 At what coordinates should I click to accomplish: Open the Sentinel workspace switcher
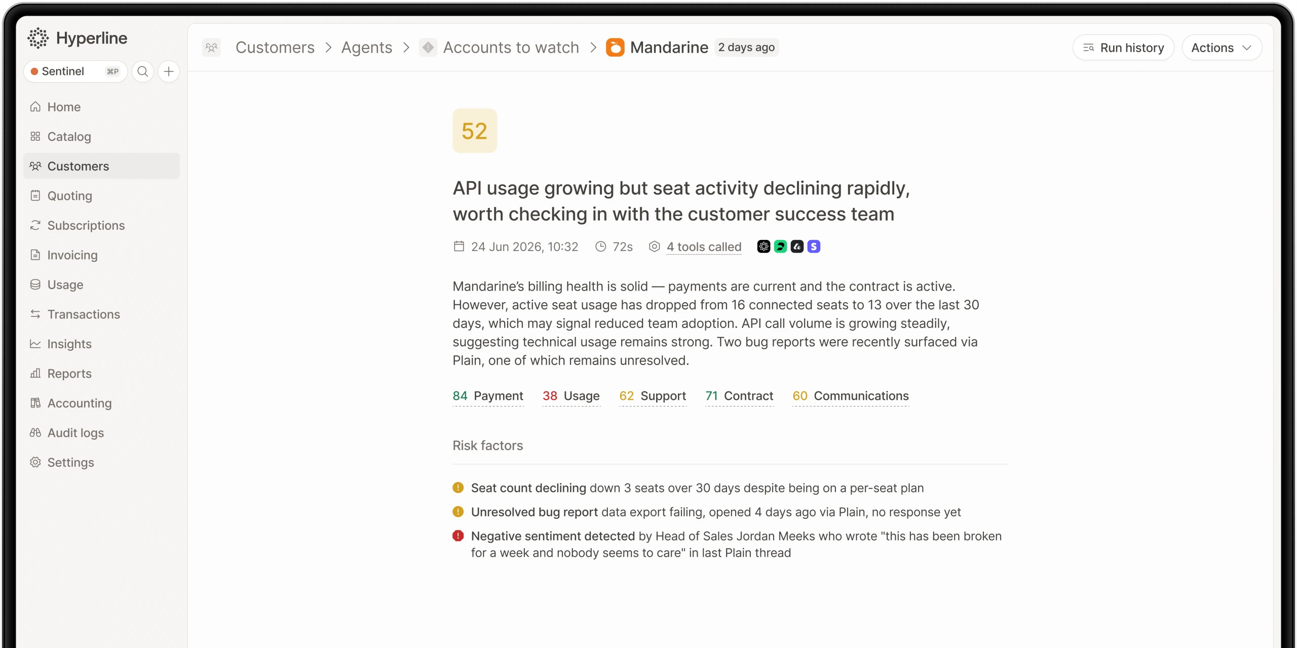pos(75,71)
